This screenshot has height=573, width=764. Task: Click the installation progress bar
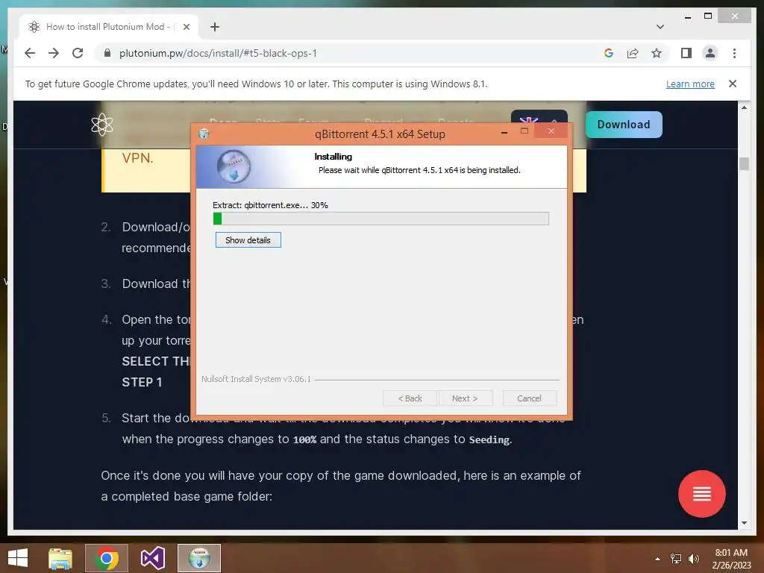(x=381, y=219)
